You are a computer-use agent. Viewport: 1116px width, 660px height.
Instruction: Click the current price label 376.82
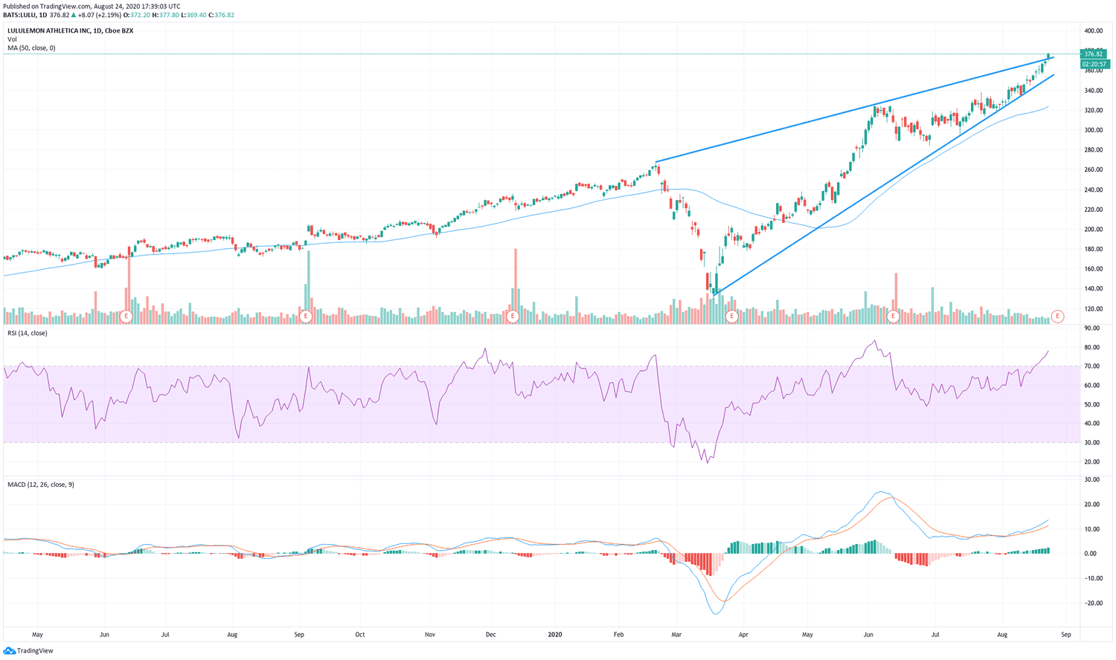tap(1094, 54)
